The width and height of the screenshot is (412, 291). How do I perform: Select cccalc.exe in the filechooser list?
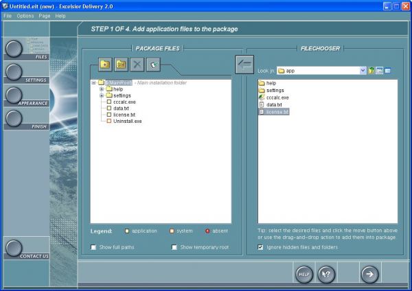pyautogui.click(x=277, y=97)
